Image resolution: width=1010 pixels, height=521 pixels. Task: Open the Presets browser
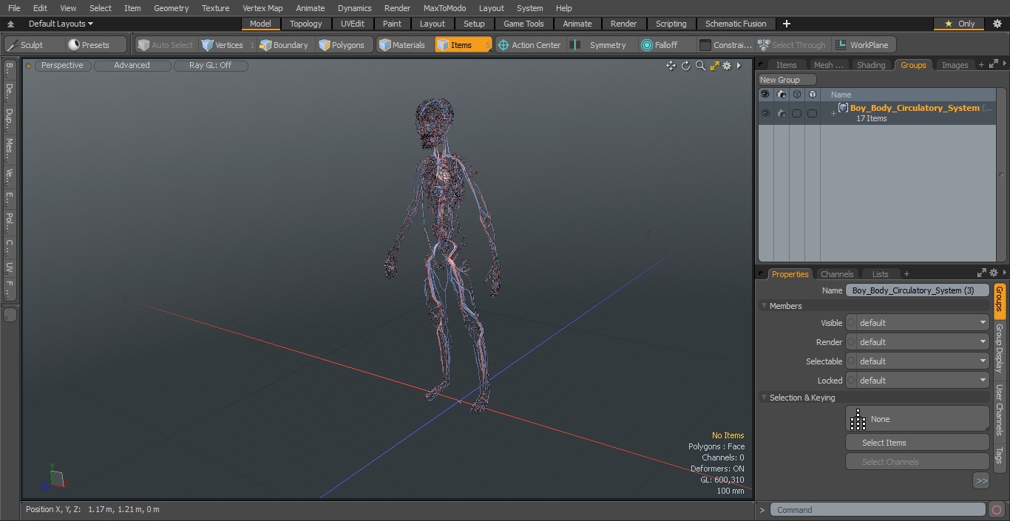click(96, 45)
